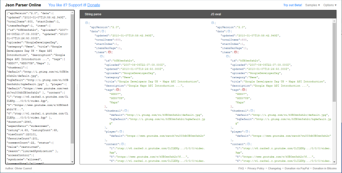Viewport: 342px width, 173px height.
Task: Click inside the JSON input text area
Action: [38, 85]
